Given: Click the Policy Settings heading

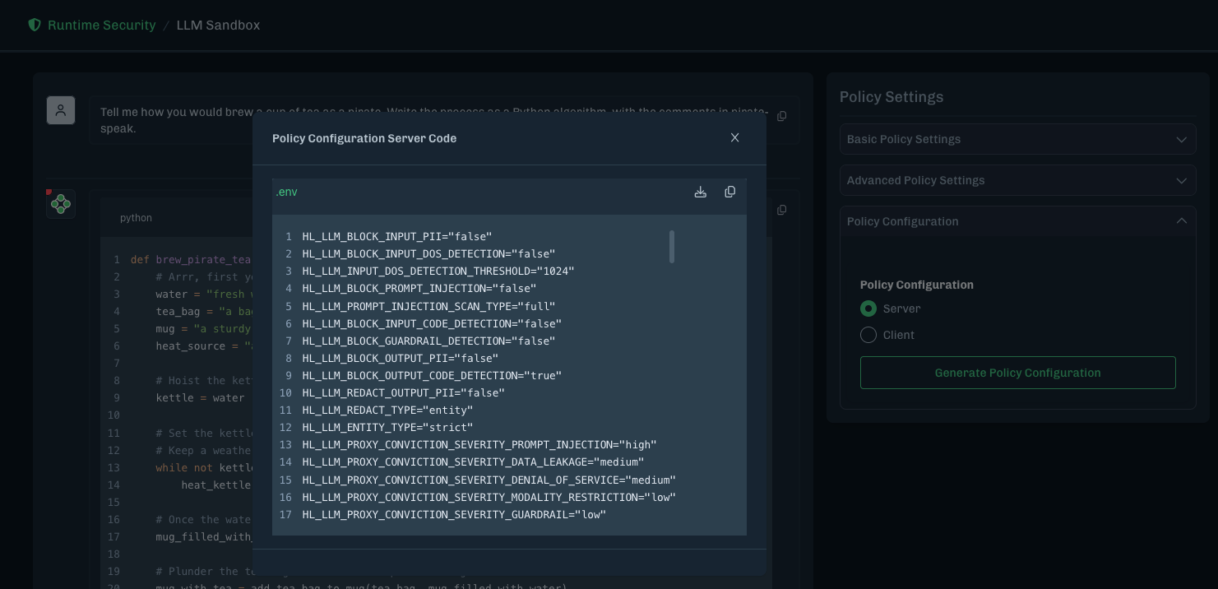Looking at the screenshot, I should point(892,97).
